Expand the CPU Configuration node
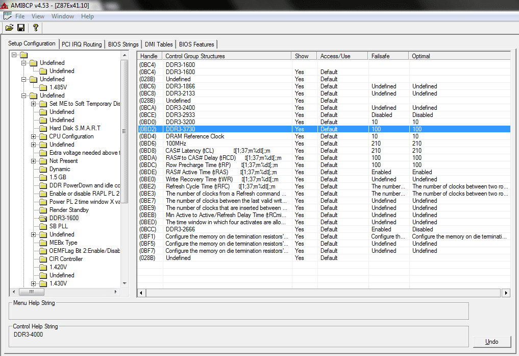Viewport: 519px width, 356px height. tap(33, 136)
